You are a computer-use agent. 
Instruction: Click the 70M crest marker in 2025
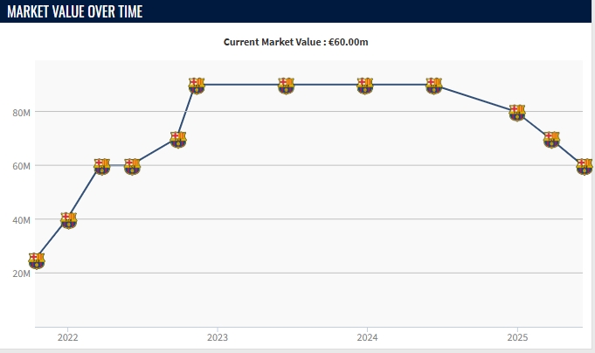point(551,139)
